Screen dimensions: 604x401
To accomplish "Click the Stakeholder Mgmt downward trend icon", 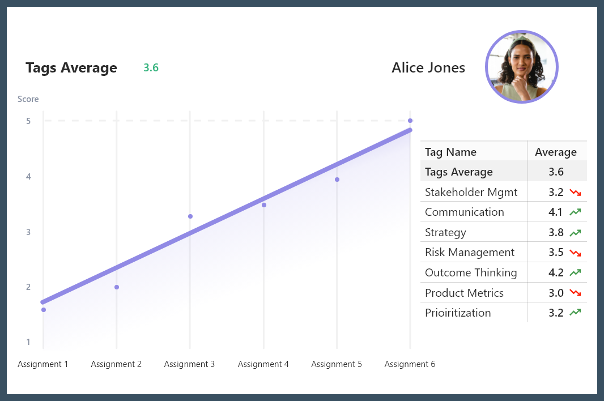I will click(576, 193).
